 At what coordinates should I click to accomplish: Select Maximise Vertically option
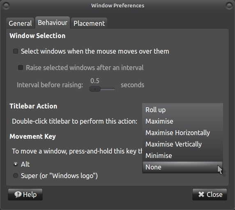pos(182,144)
